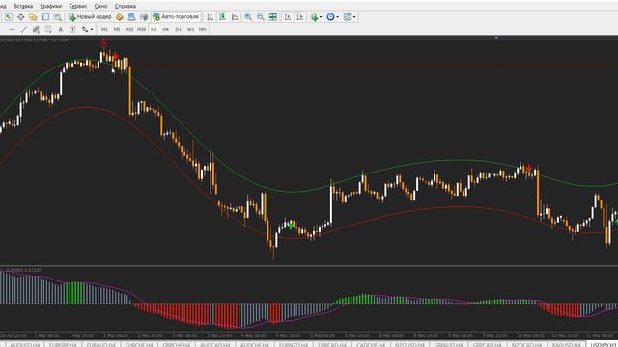Open the chart templates dropdown
This screenshot has width=618, height=347.
coord(350,17)
